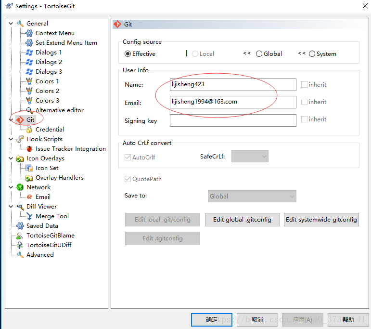Open the Overlay Handlers settings page
Image resolution: width=371 pixels, height=329 pixels.
[x=60, y=178]
